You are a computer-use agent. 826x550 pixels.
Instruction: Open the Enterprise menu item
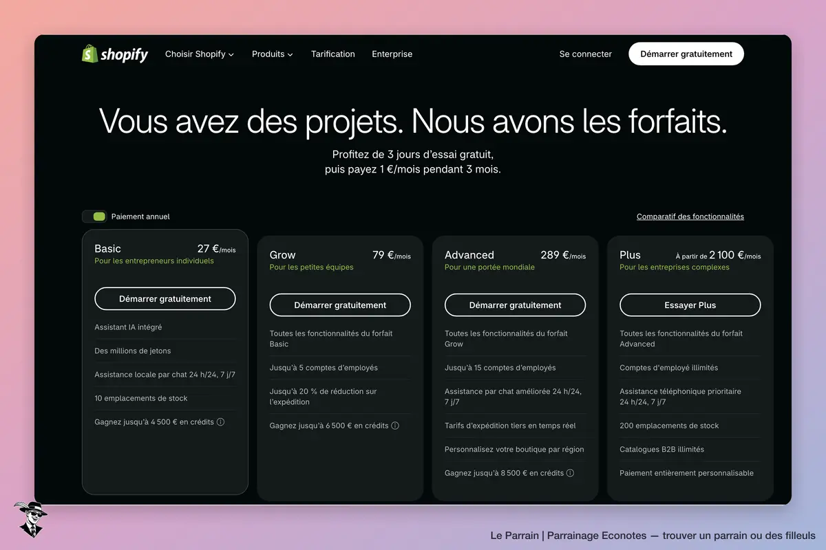point(392,54)
